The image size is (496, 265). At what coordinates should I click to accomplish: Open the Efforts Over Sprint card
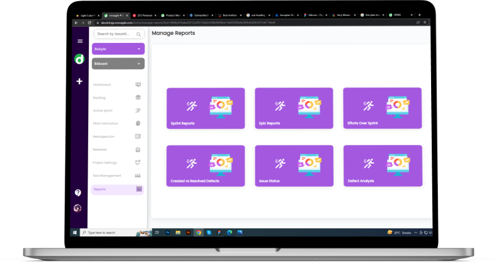click(383, 108)
